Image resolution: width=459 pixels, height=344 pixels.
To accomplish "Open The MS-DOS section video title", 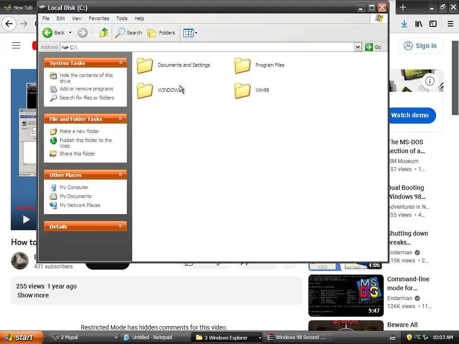I will (406, 146).
